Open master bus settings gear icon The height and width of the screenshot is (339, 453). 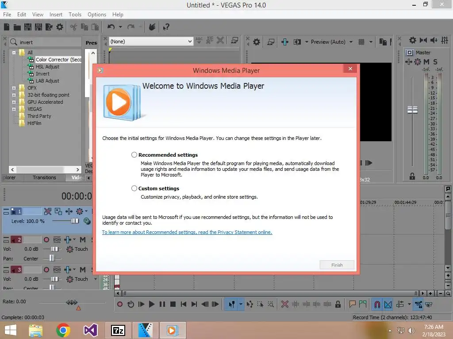point(413,40)
